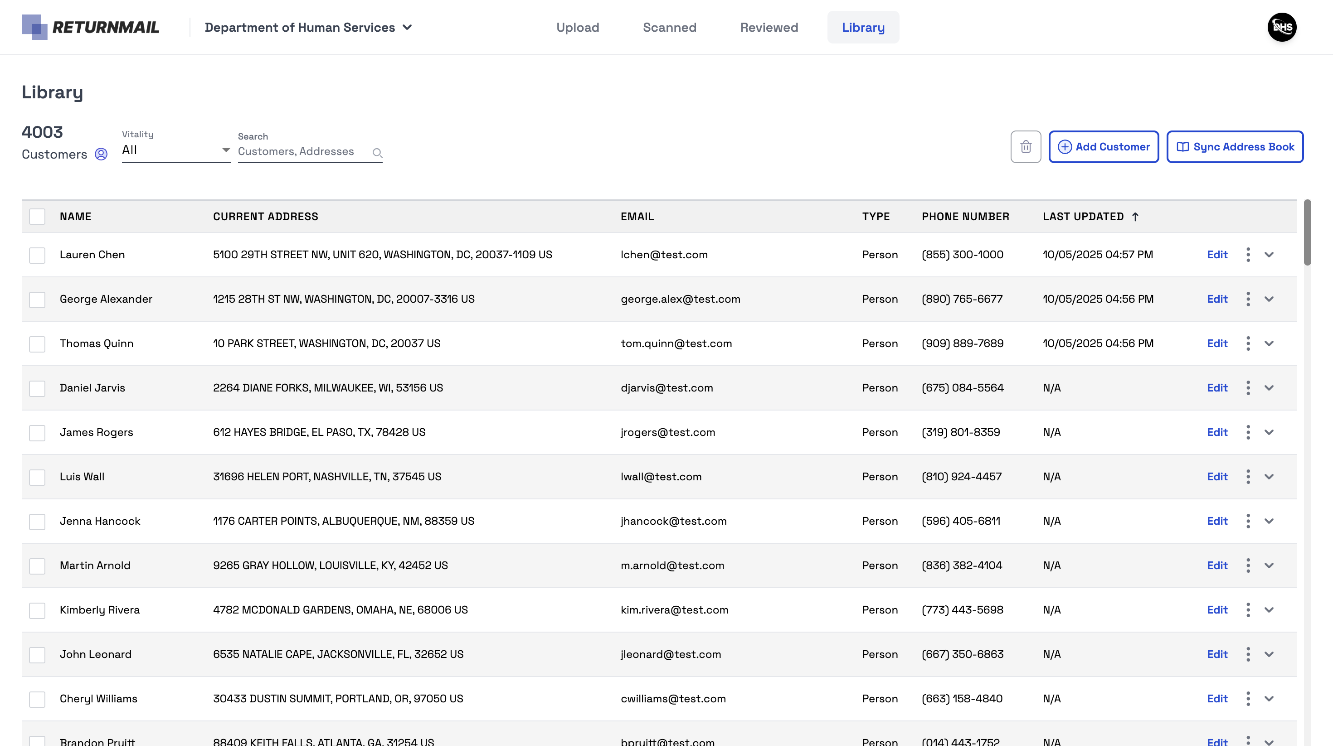Switch to the Upload tab
Screen dimensions: 1333x754
point(577,27)
